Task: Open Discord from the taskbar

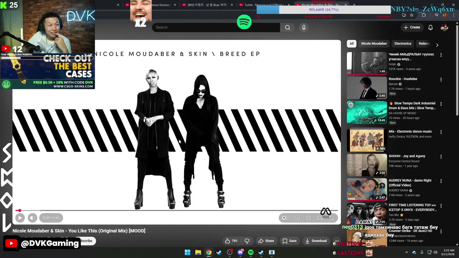Action: [240, 253]
